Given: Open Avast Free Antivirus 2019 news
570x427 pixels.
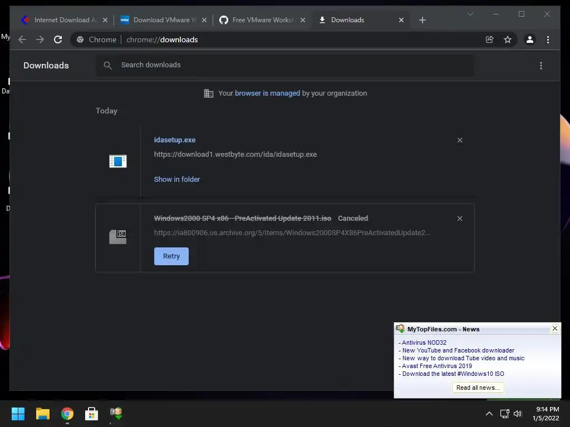Looking at the screenshot, I should click(x=437, y=366).
